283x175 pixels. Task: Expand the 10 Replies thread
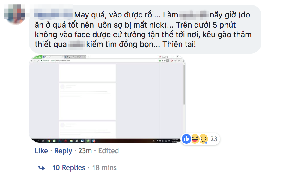[x=69, y=167]
